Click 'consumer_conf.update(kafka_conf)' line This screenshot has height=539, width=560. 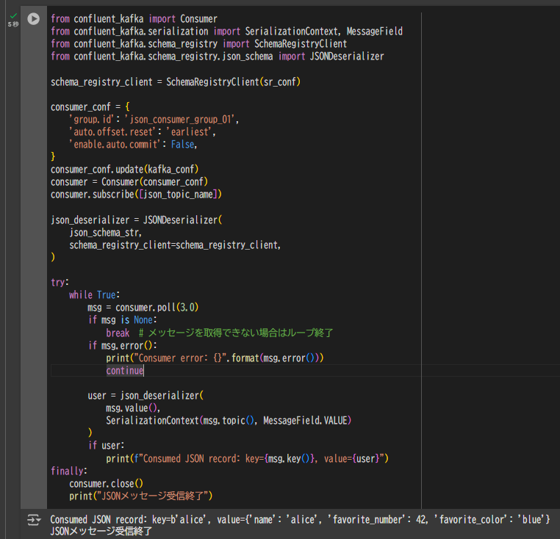[125, 169]
